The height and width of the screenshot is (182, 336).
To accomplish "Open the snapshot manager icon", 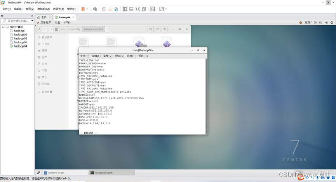I will (117, 9).
